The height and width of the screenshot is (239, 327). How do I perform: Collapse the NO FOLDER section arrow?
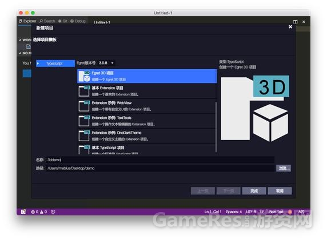click(20, 53)
